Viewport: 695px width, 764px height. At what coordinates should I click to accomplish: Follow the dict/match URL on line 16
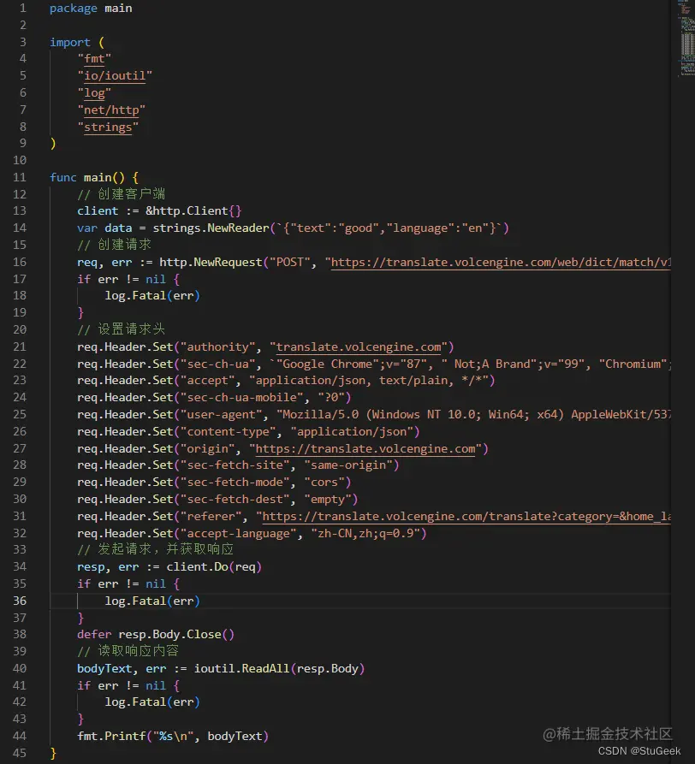(501, 263)
